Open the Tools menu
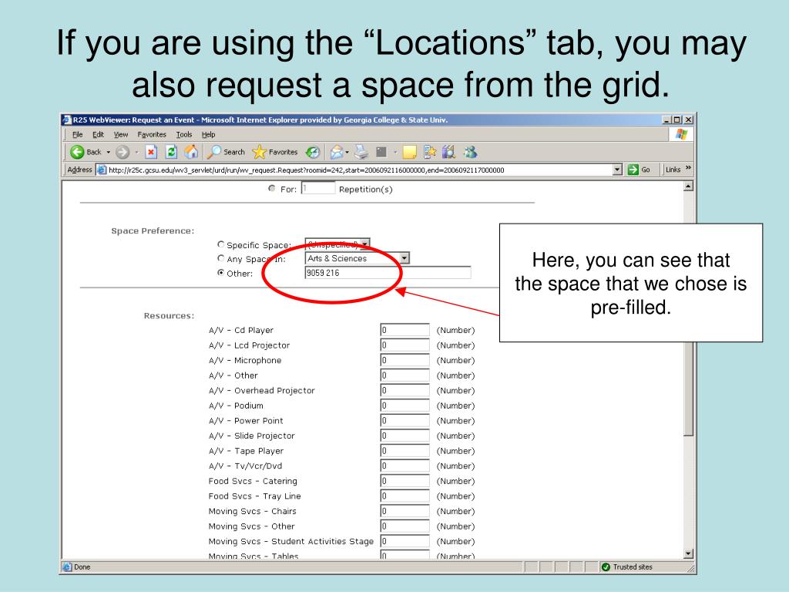This screenshot has width=789, height=592. pyautogui.click(x=184, y=134)
